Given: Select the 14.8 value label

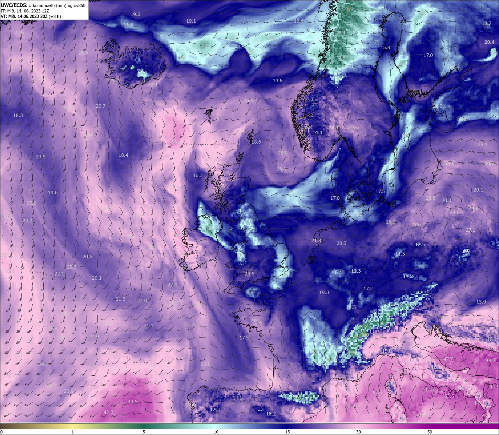Looking at the screenshot, I should click(278, 80).
